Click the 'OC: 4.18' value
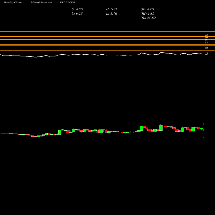The width and height of the screenshot is (215, 215). (x=147, y=9)
